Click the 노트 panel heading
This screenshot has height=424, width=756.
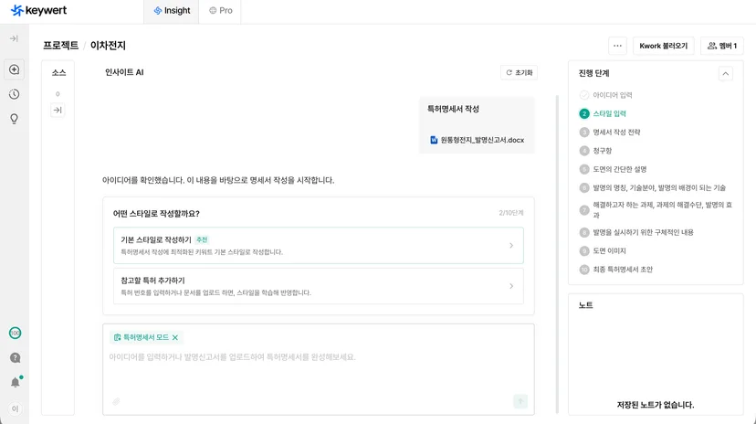(586, 305)
